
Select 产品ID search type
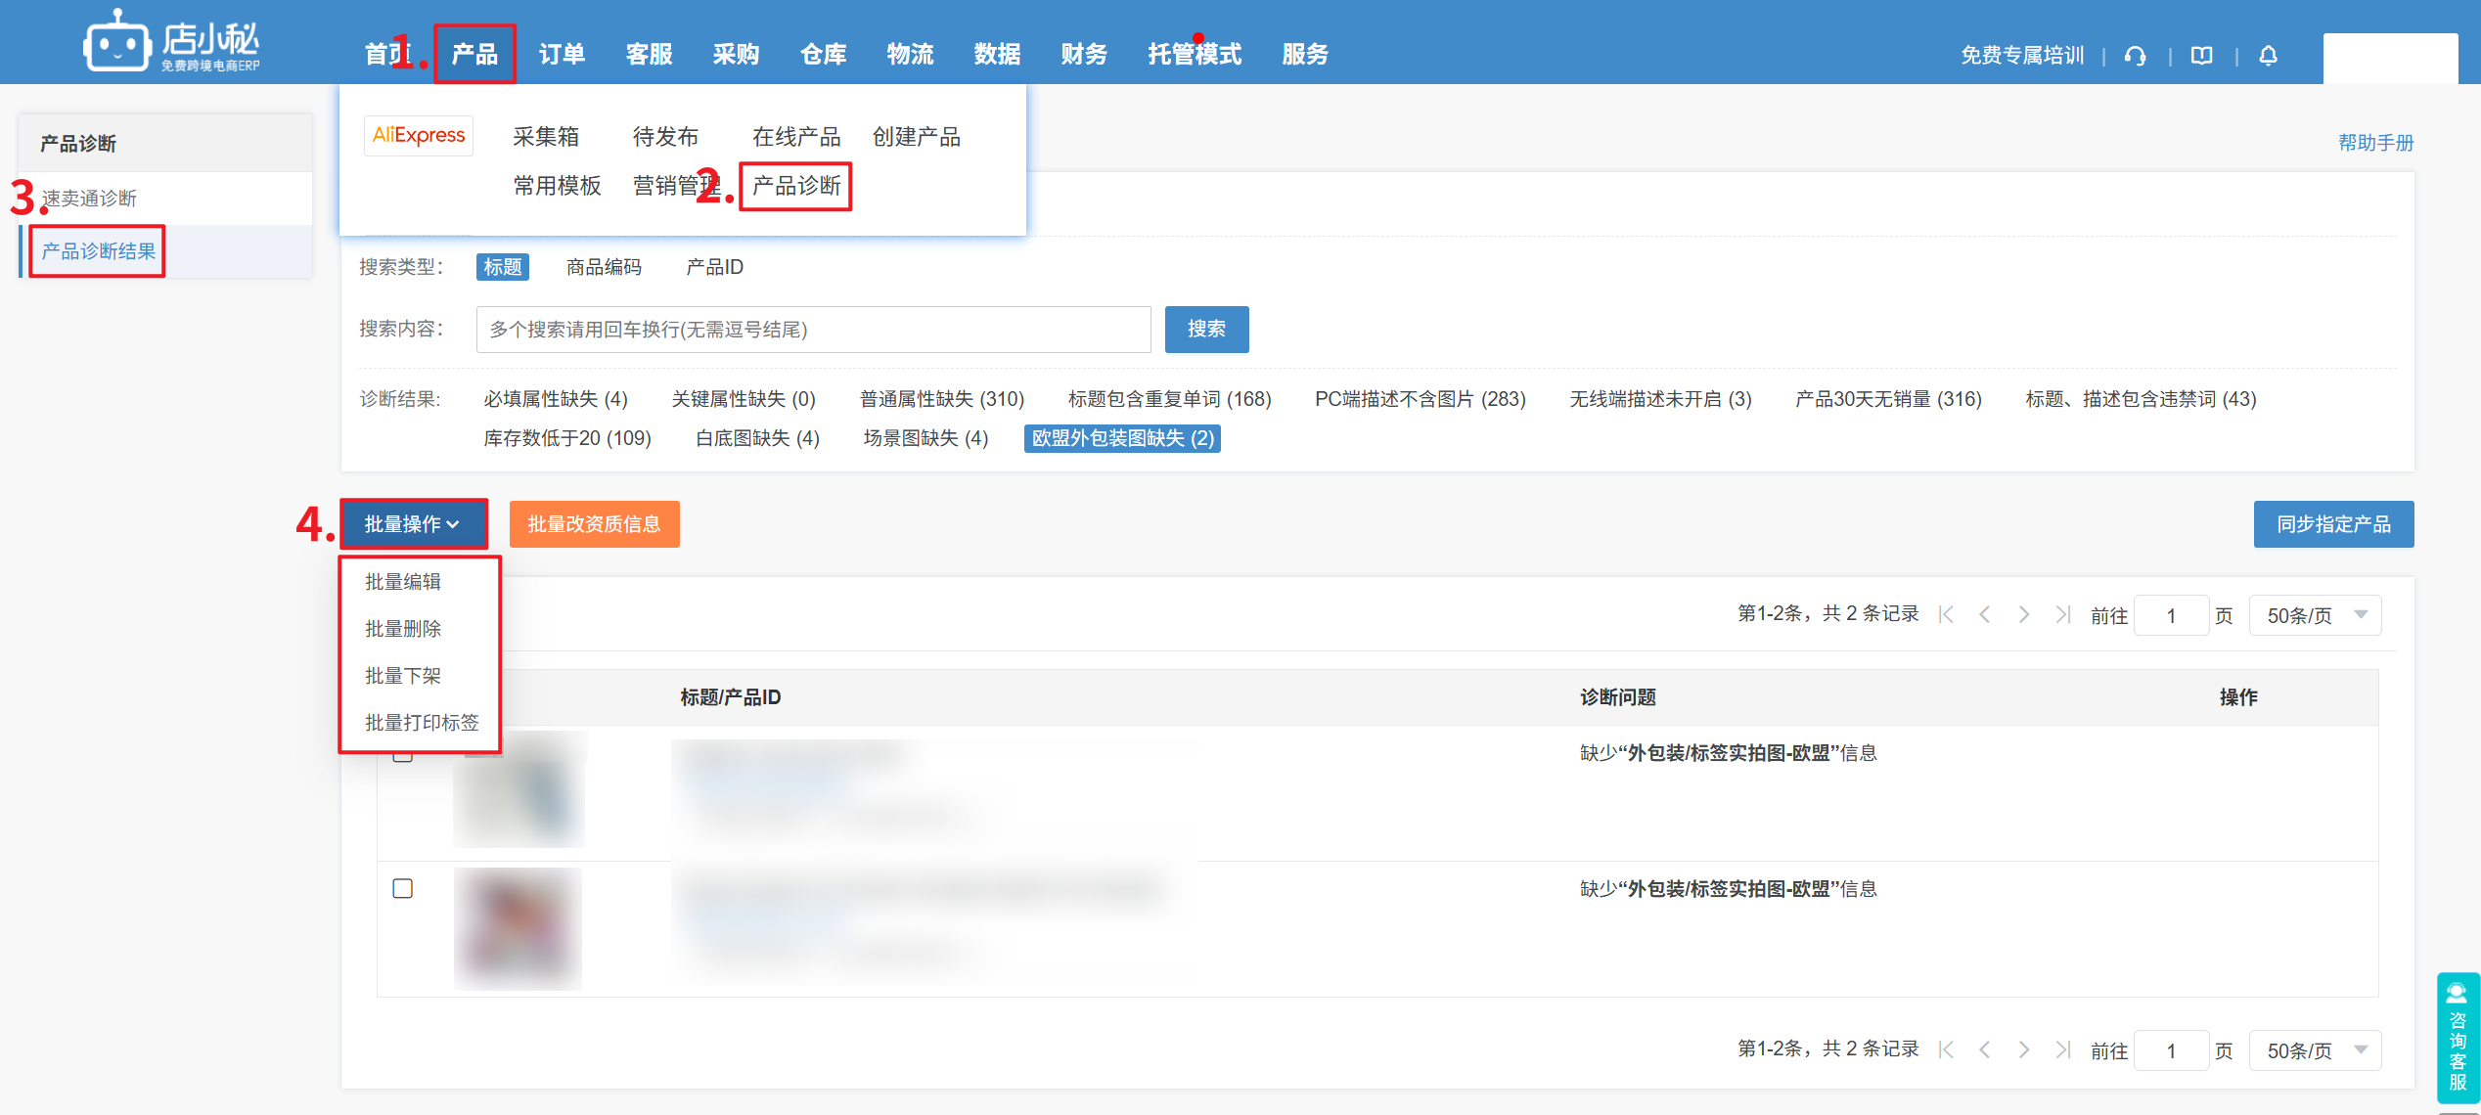(x=714, y=267)
